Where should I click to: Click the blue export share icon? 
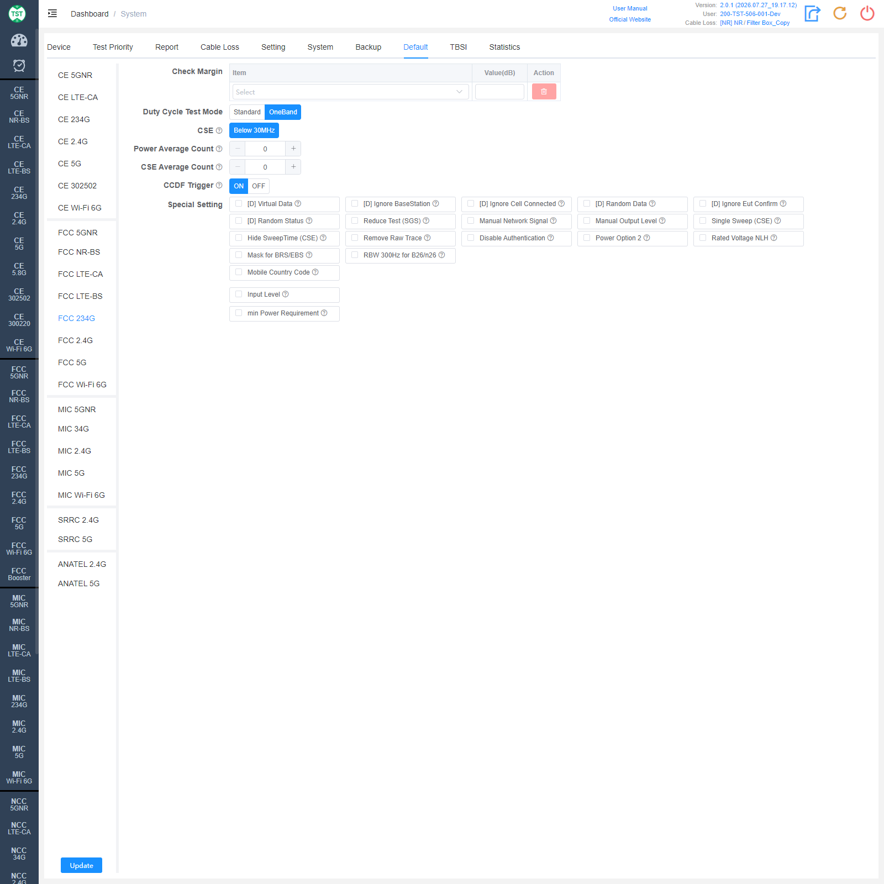(x=812, y=13)
